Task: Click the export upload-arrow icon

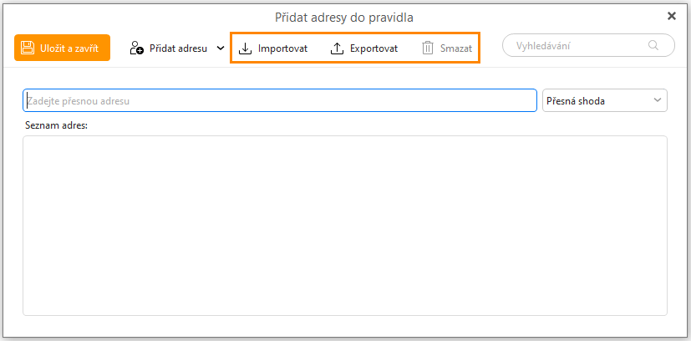Action: pos(337,48)
